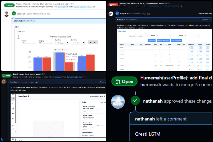The height and width of the screenshot is (142, 213).
Task: Open the bar chart icon in the Dashboard sidebar
Action: pyautogui.click(x=13, y=104)
